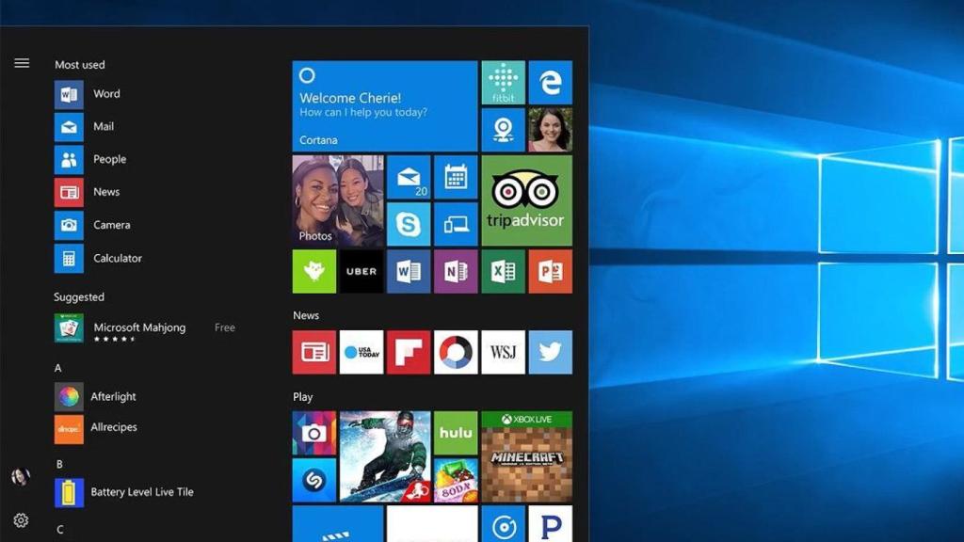Viewport: 964px width, 542px height.
Task: Expand the Start menu hamburger button
Action: (21, 63)
